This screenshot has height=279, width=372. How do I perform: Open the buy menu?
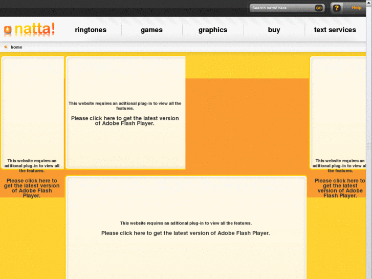coord(274,30)
